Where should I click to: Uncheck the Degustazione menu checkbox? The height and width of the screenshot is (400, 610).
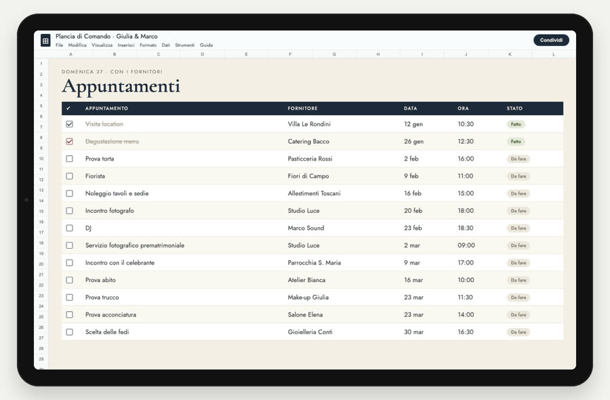(x=69, y=141)
